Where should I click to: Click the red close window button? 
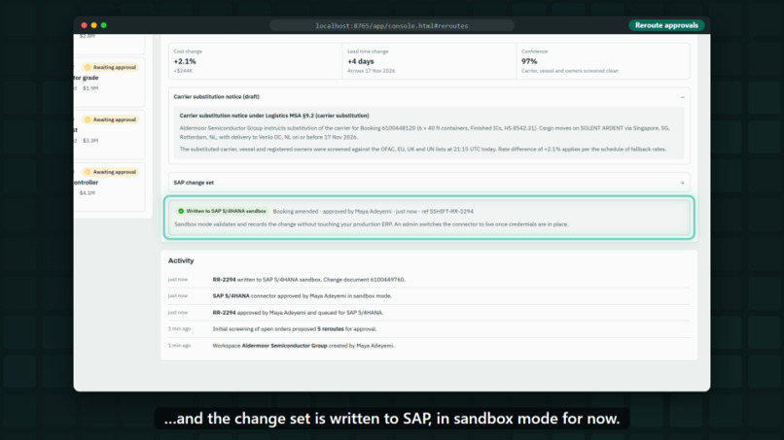(x=84, y=25)
